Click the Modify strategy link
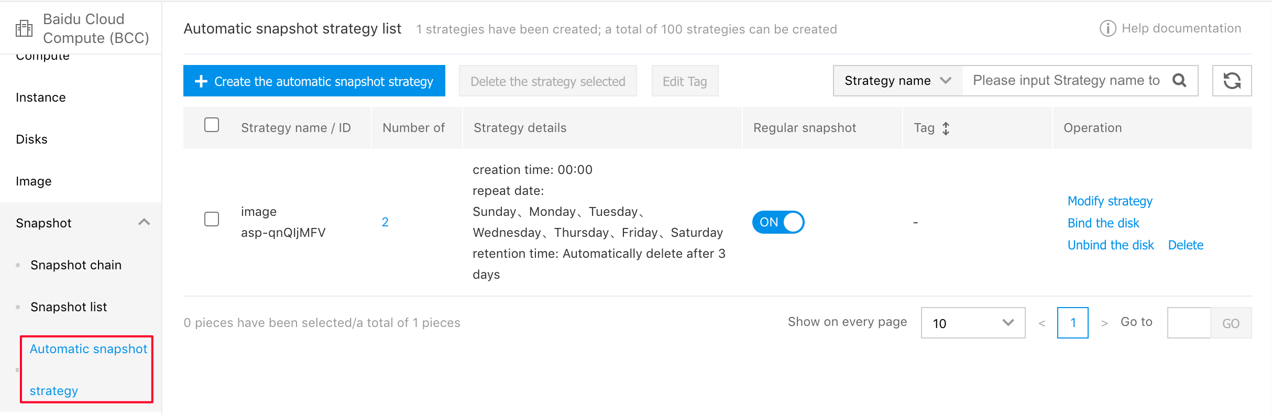Viewport: 1272px width, 415px height. [1110, 201]
